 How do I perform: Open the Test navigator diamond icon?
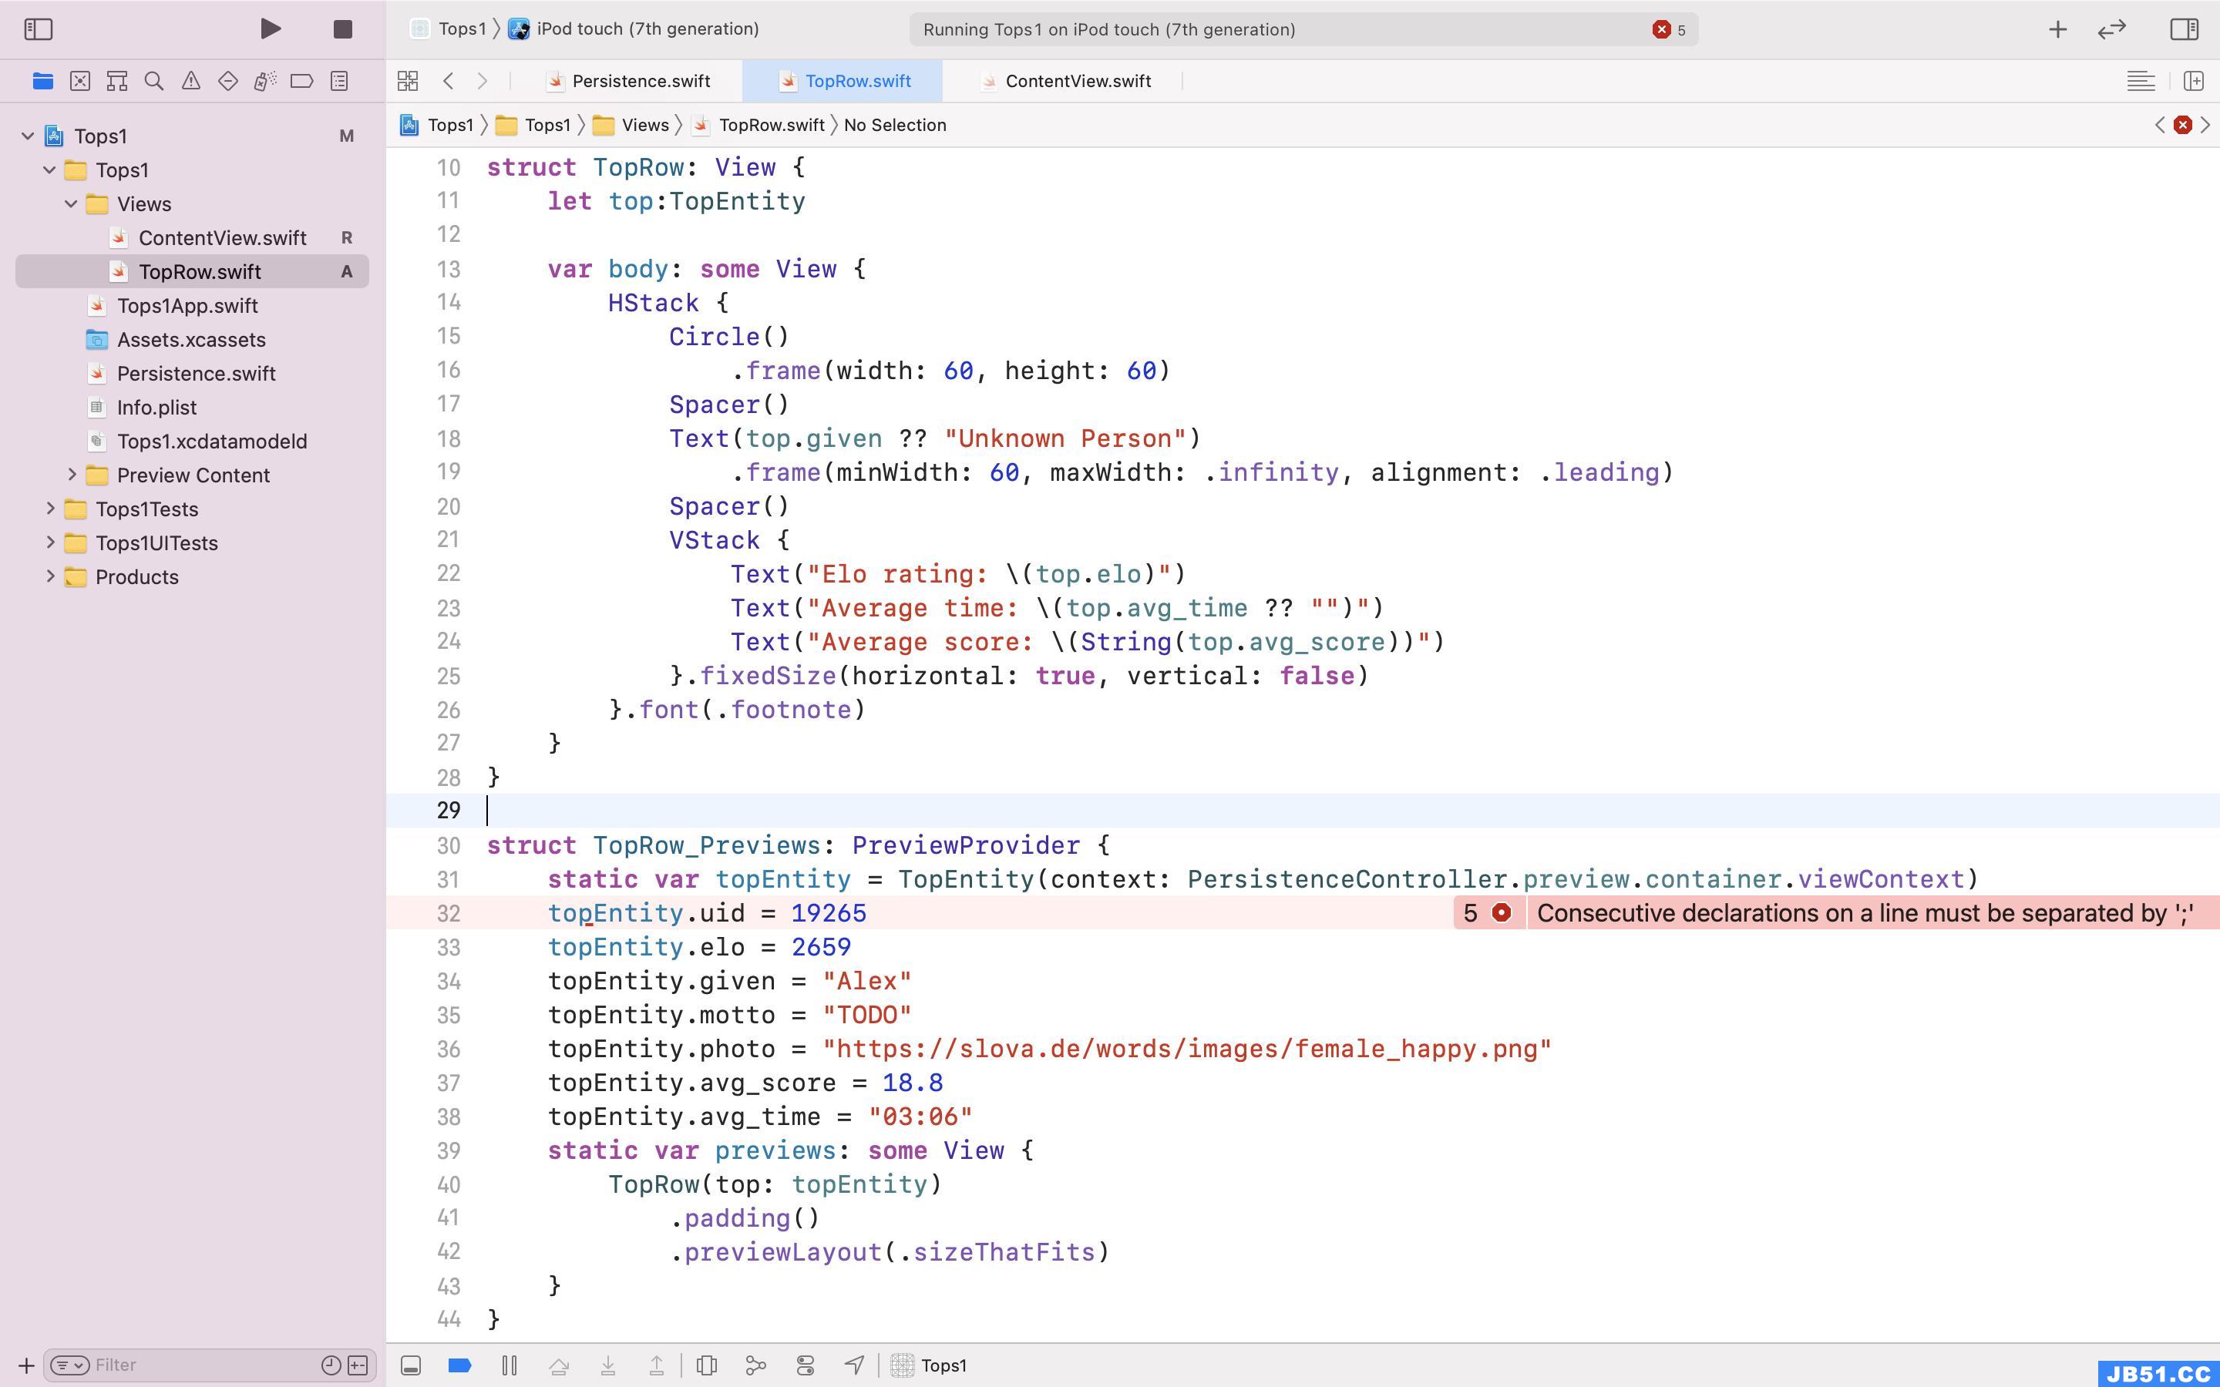[228, 82]
